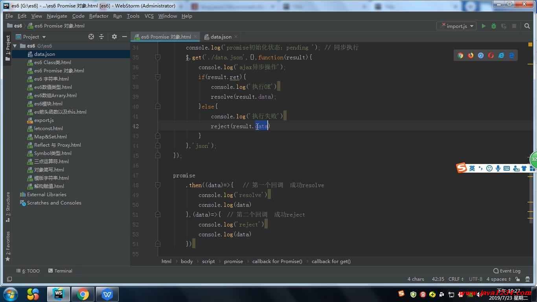Open Search Everywhere magnifier icon

pos(527,26)
